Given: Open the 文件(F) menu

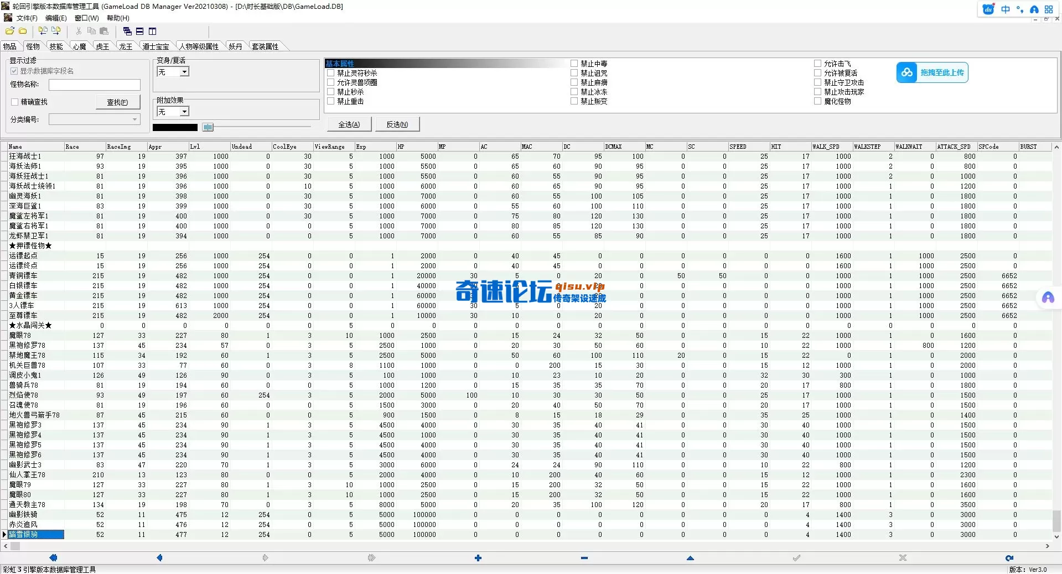Looking at the screenshot, I should (x=27, y=18).
